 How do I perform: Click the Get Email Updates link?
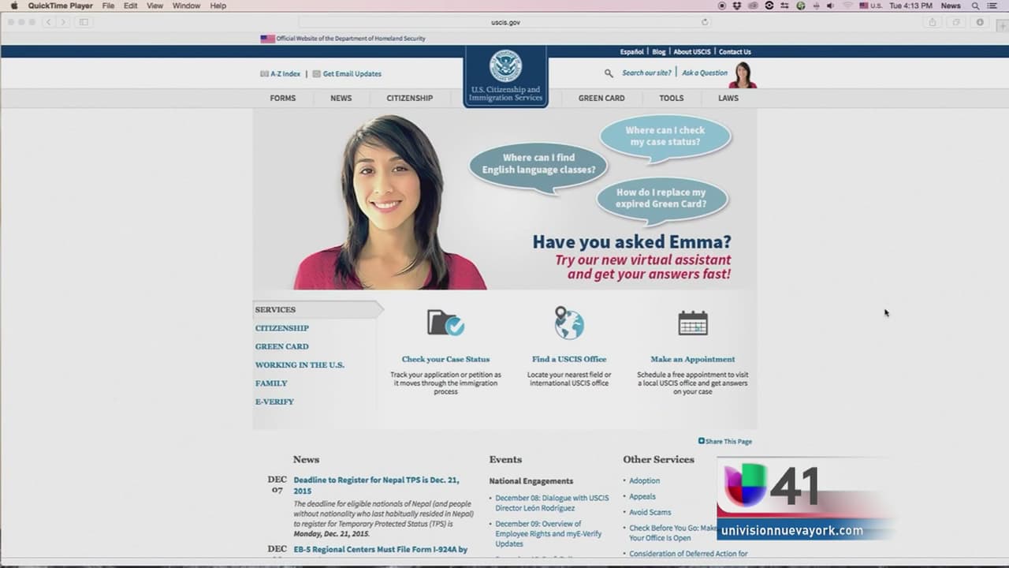click(352, 74)
